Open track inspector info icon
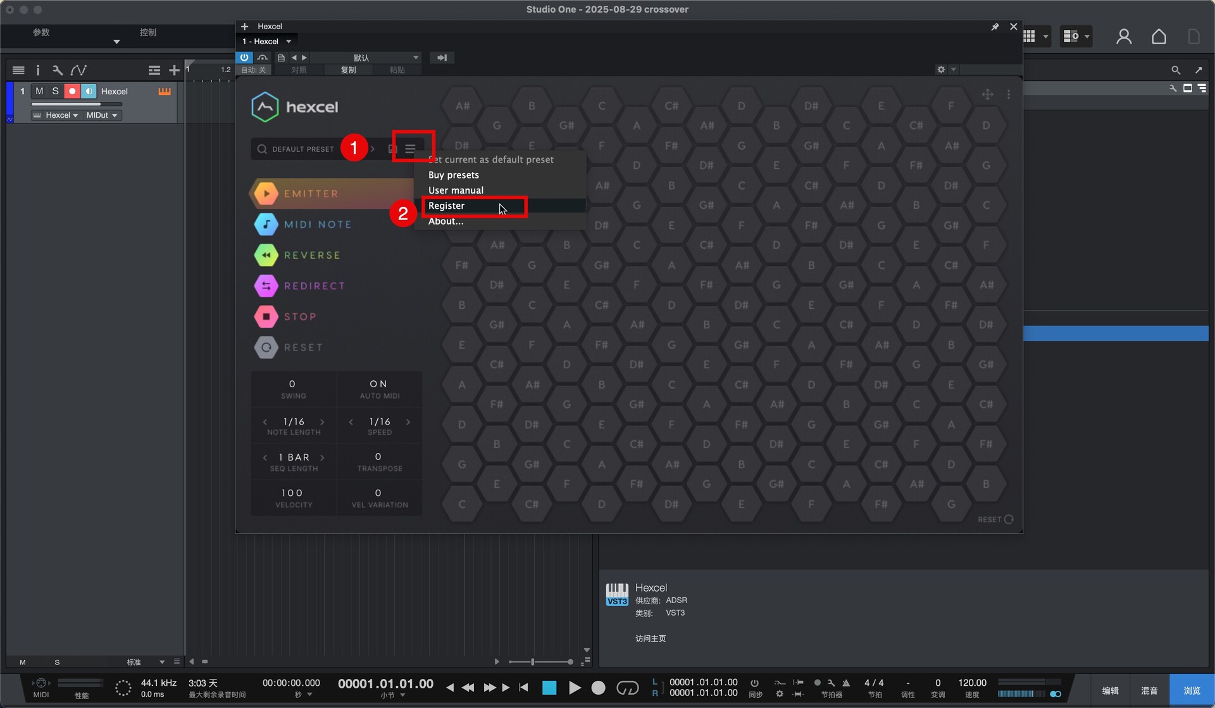 coord(37,70)
